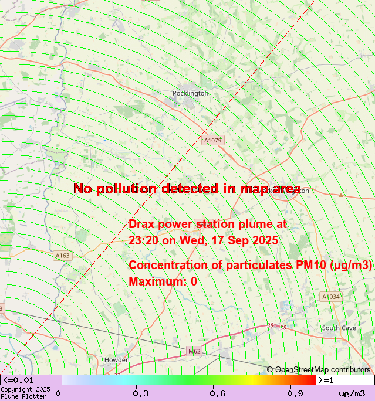Screen dimensions: 375x401
Task: Click the 0.6 scale tick label
Action: [x=218, y=393]
